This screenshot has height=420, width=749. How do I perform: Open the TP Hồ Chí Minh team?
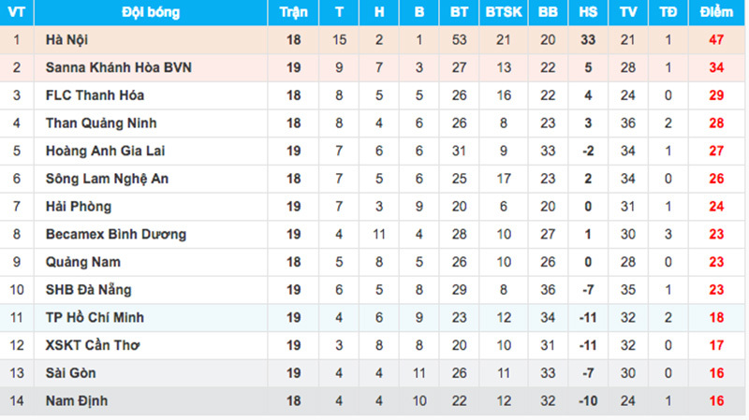tap(94, 318)
